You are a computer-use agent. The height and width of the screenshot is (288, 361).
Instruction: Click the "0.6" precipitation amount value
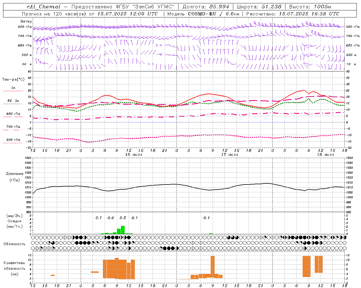(111, 218)
